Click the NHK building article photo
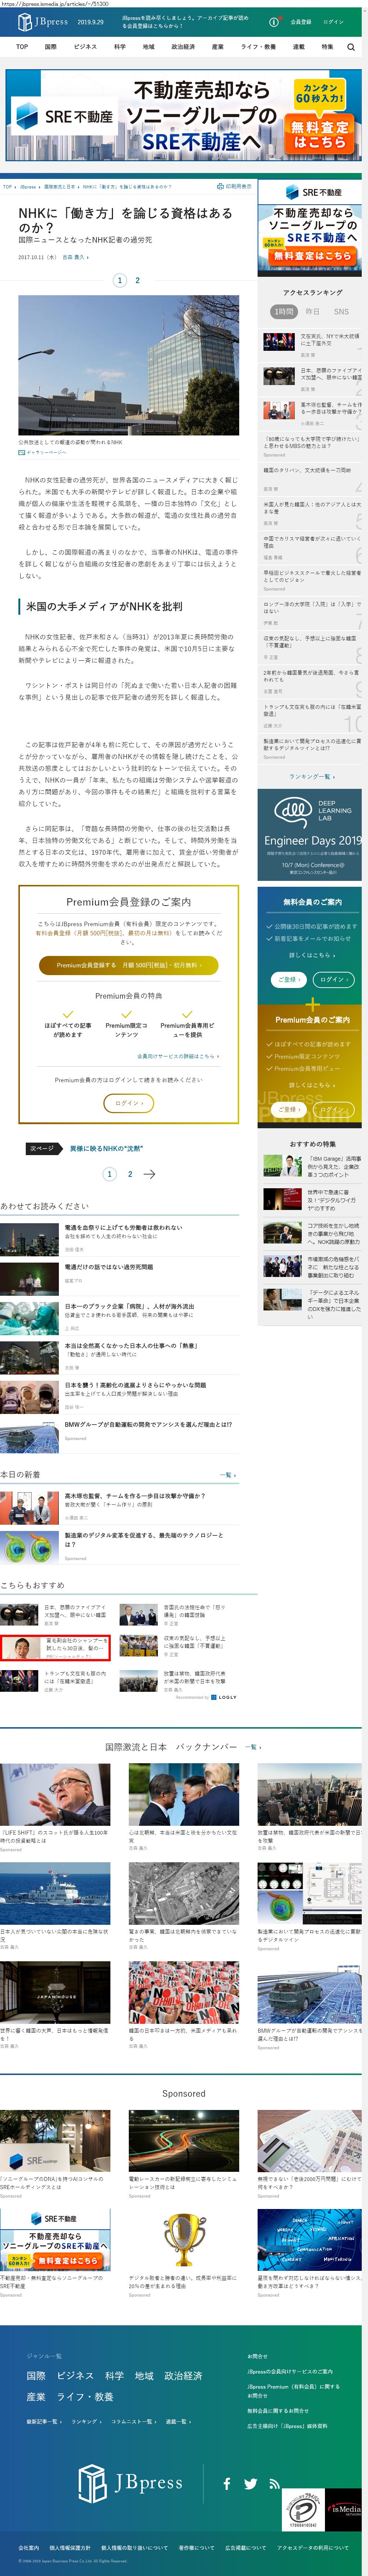 coord(128,365)
